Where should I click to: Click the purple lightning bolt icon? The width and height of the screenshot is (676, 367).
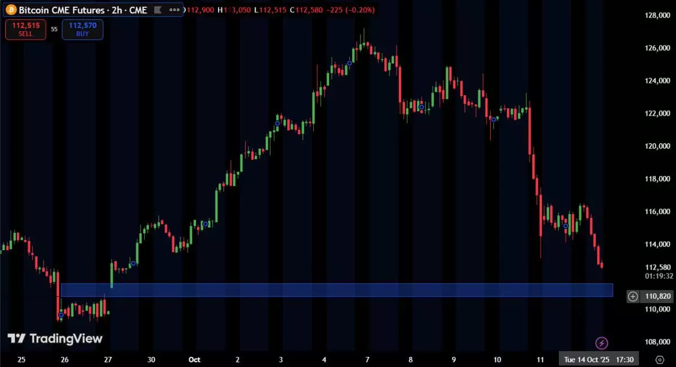(x=602, y=343)
